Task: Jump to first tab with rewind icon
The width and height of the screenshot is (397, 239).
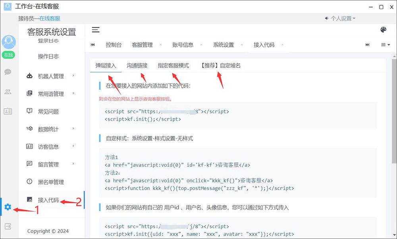Action: [x=93, y=45]
